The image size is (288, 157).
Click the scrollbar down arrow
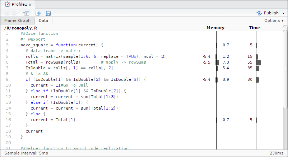point(285,147)
